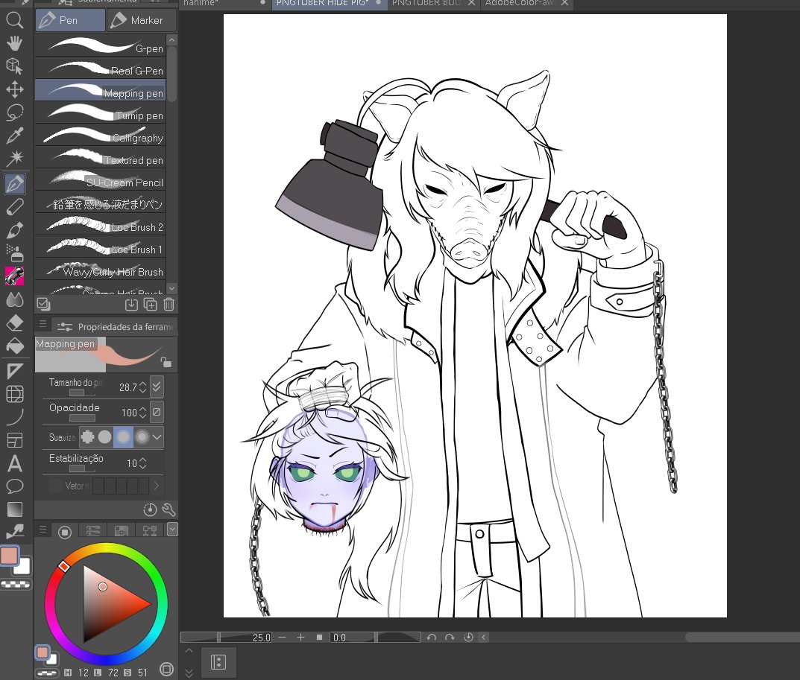Screen dimensions: 800x680
Task: Select the Decoration chain brush tool
Action: pyautogui.click(x=14, y=276)
